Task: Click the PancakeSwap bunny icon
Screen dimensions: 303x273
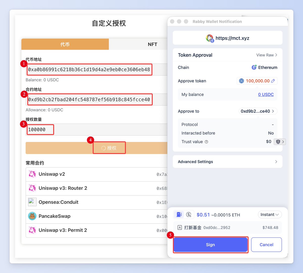Action: pyautogui.click(x=32, y=216)
